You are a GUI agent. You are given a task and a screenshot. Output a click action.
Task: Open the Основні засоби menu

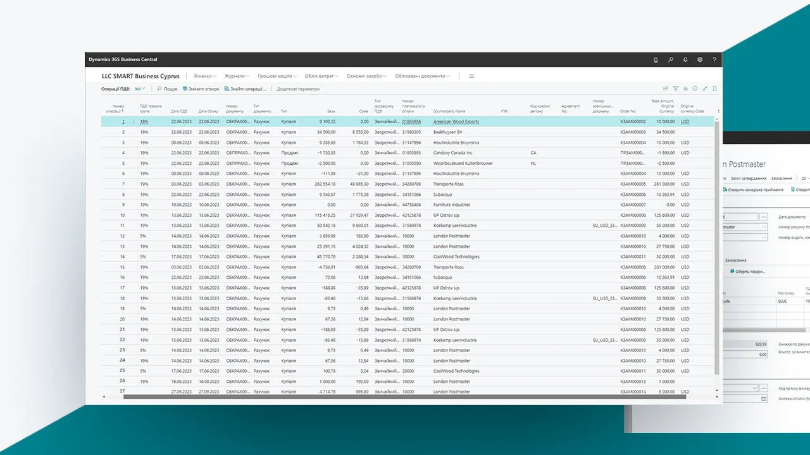(366, 76)
